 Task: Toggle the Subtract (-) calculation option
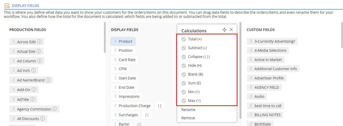[x=184, y=48]
